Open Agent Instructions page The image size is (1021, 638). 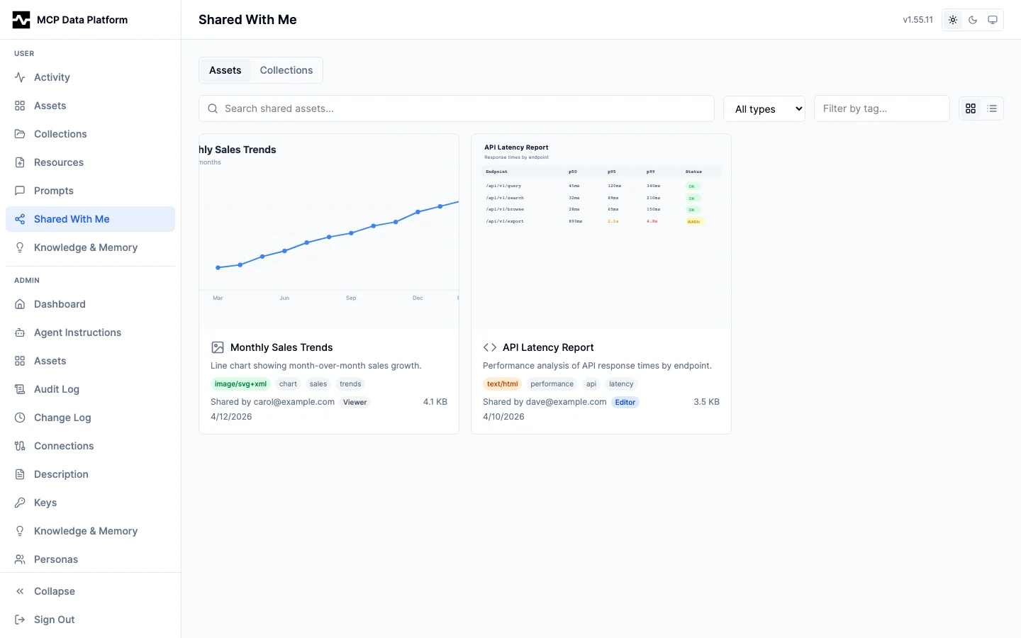tap(77, 332)
